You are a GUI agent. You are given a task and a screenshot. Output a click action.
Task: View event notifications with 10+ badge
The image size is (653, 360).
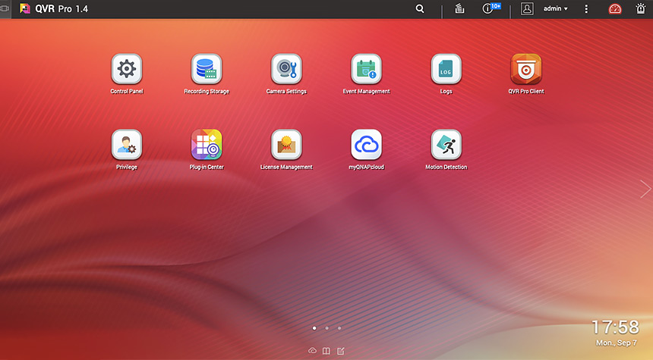click(490, 9)
